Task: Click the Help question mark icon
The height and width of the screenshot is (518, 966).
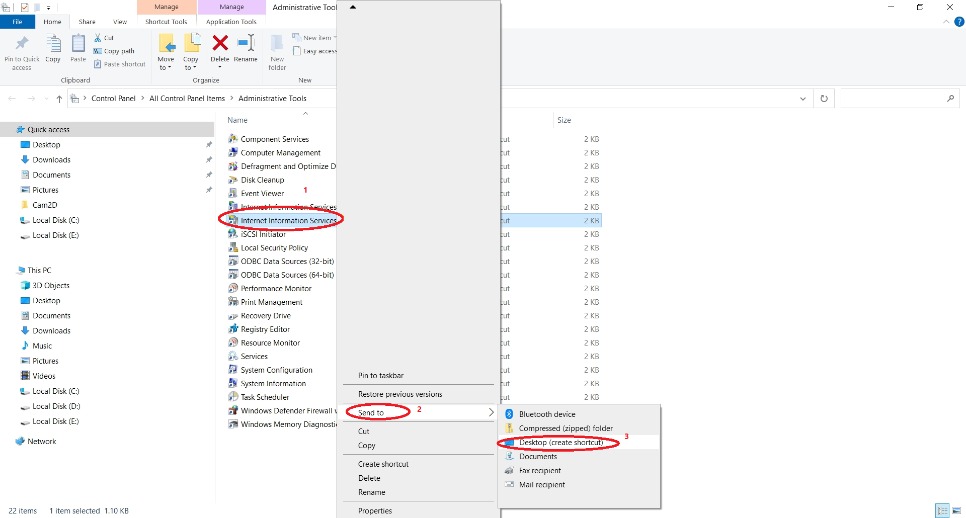Action: 959,22
